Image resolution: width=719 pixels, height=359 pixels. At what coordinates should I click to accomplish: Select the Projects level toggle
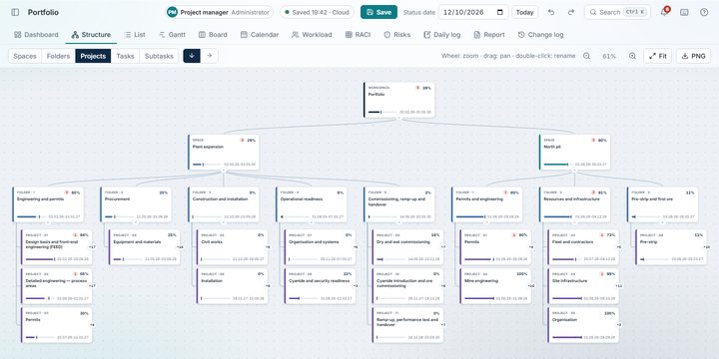point(93,56)
